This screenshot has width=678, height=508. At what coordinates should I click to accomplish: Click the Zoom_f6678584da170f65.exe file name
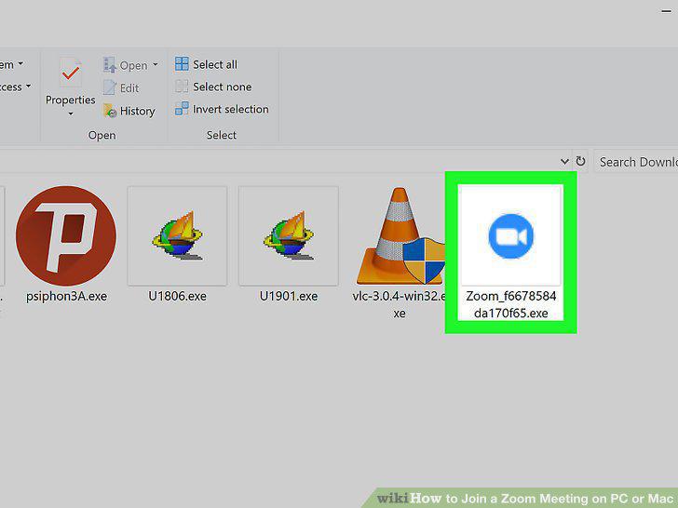[x=510, y=304]
